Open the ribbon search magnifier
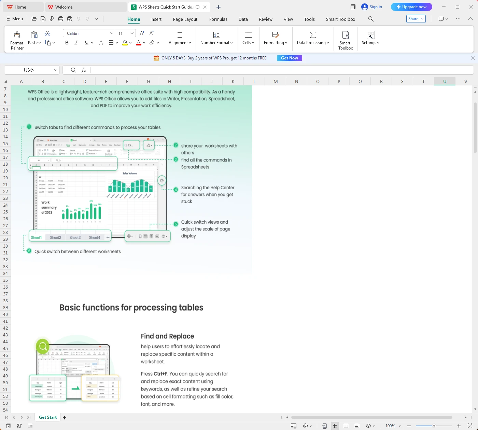Image resolution: width=478 pixels, height=430 pixels. point(371,19)
